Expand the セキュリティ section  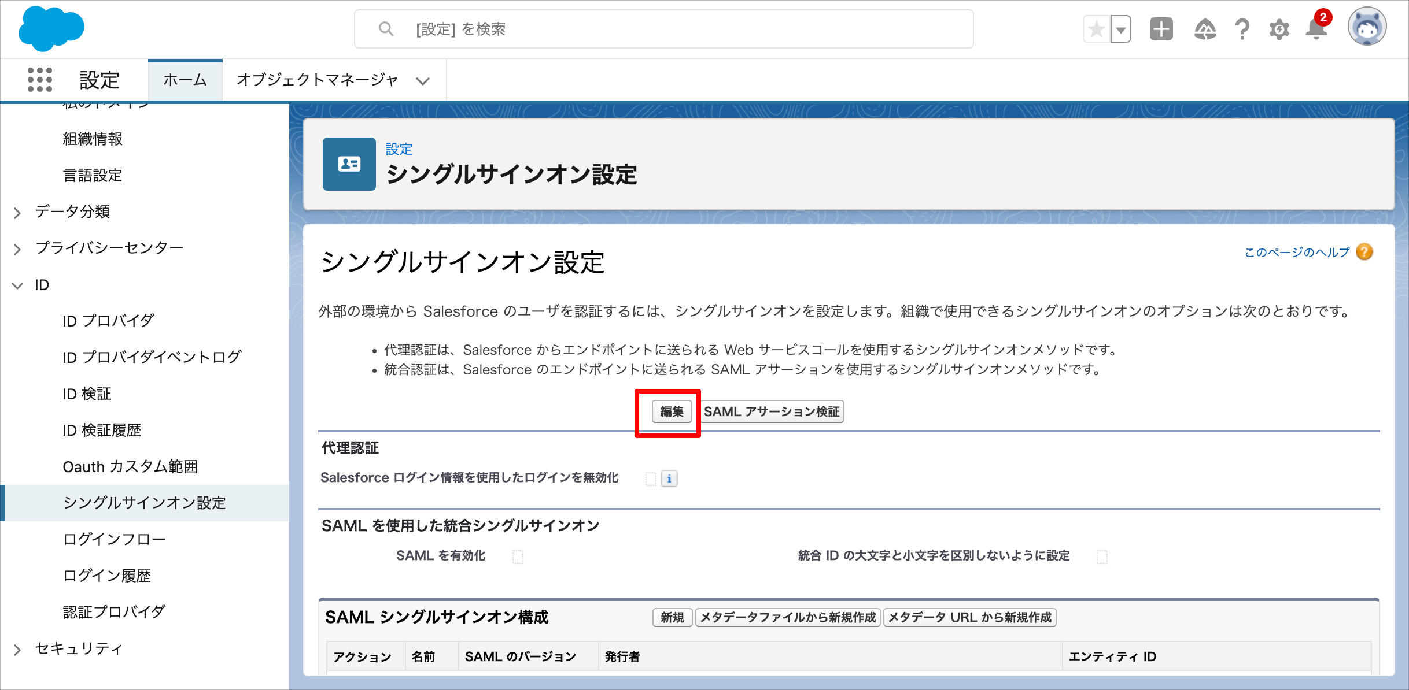(17, 650)
